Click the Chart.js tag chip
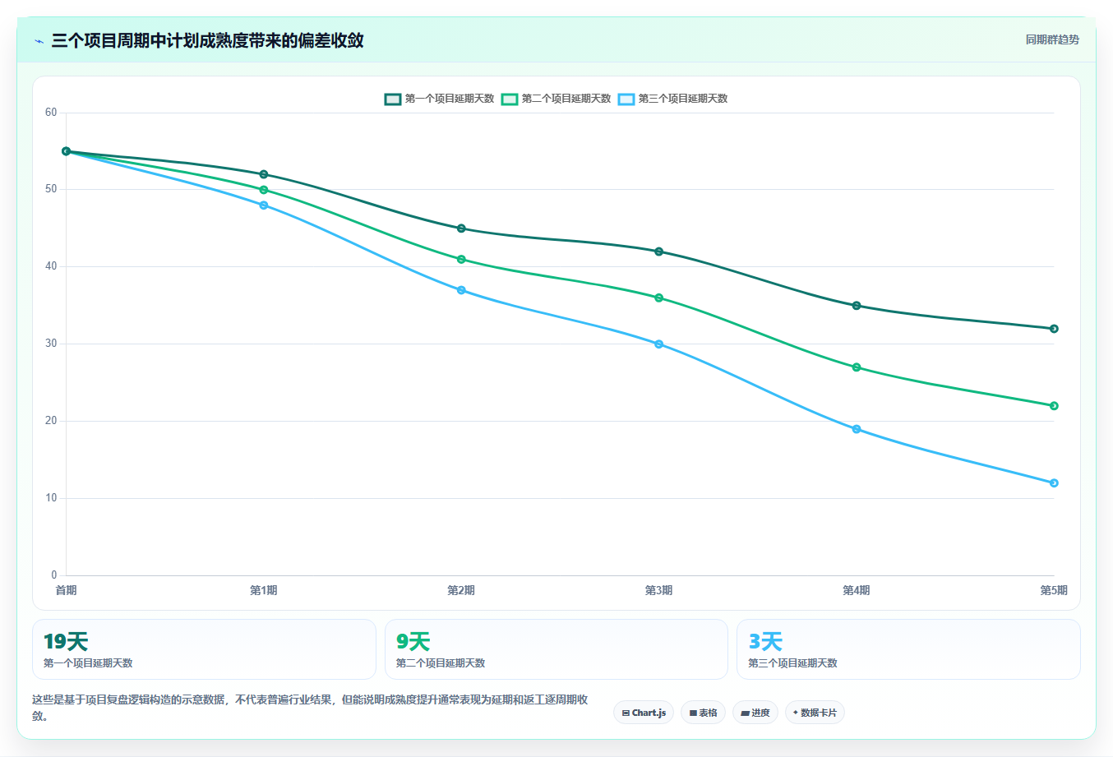Image resolution: width=1113 pixels, height=757 pixels. (x=644, y=713)
